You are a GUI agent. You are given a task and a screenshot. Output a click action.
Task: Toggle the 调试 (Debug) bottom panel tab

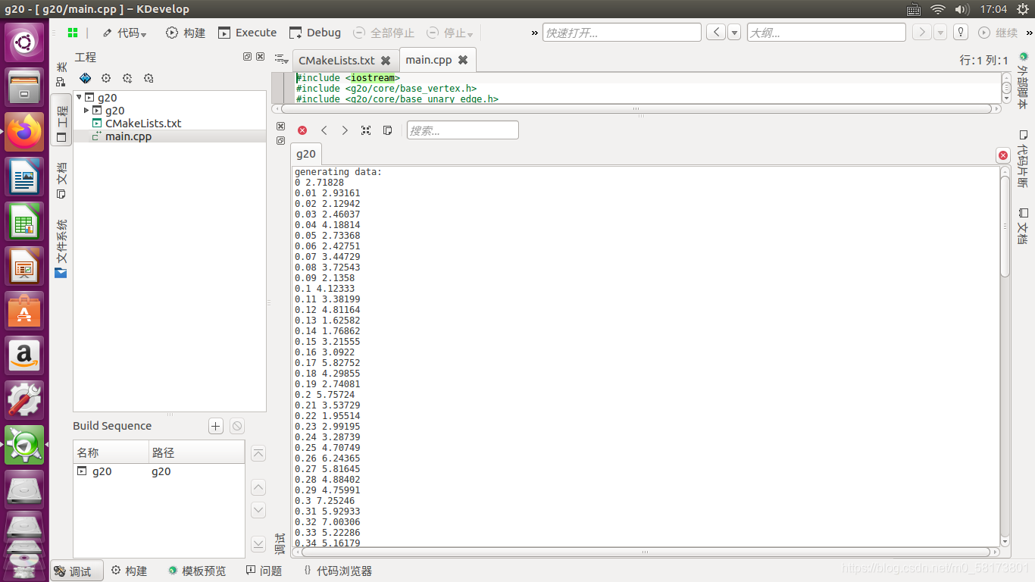pyautogui.click(x=77, y=571)
